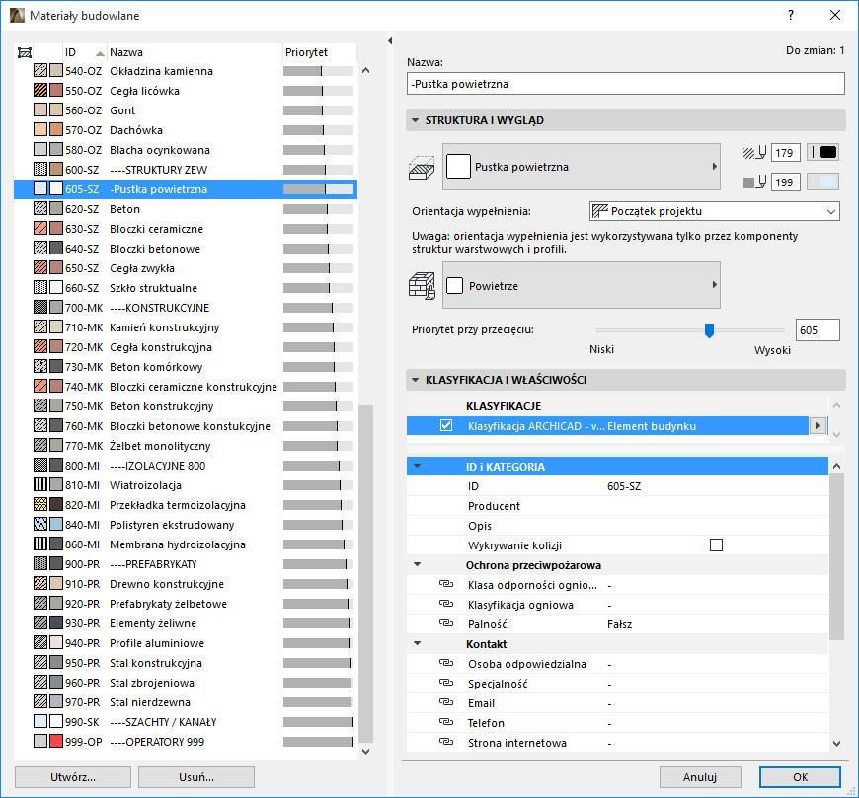The image size is (859, 798).
Task: Click hatch icon of Membrana hydroizolacyjna row
Action: [40, 544]
